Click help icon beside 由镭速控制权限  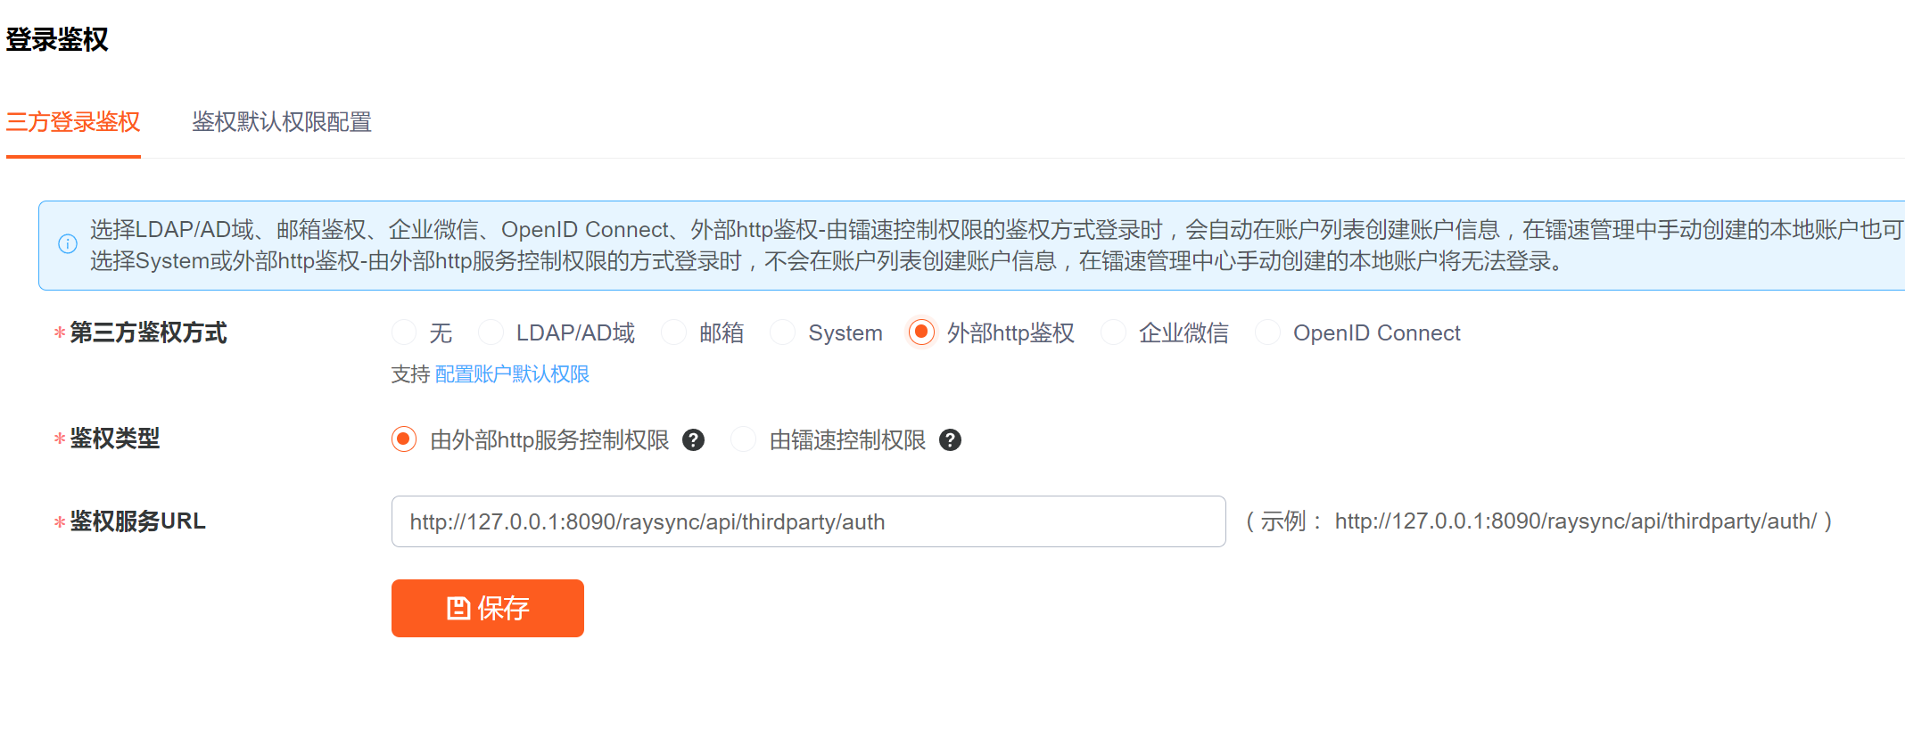(950, 440)
